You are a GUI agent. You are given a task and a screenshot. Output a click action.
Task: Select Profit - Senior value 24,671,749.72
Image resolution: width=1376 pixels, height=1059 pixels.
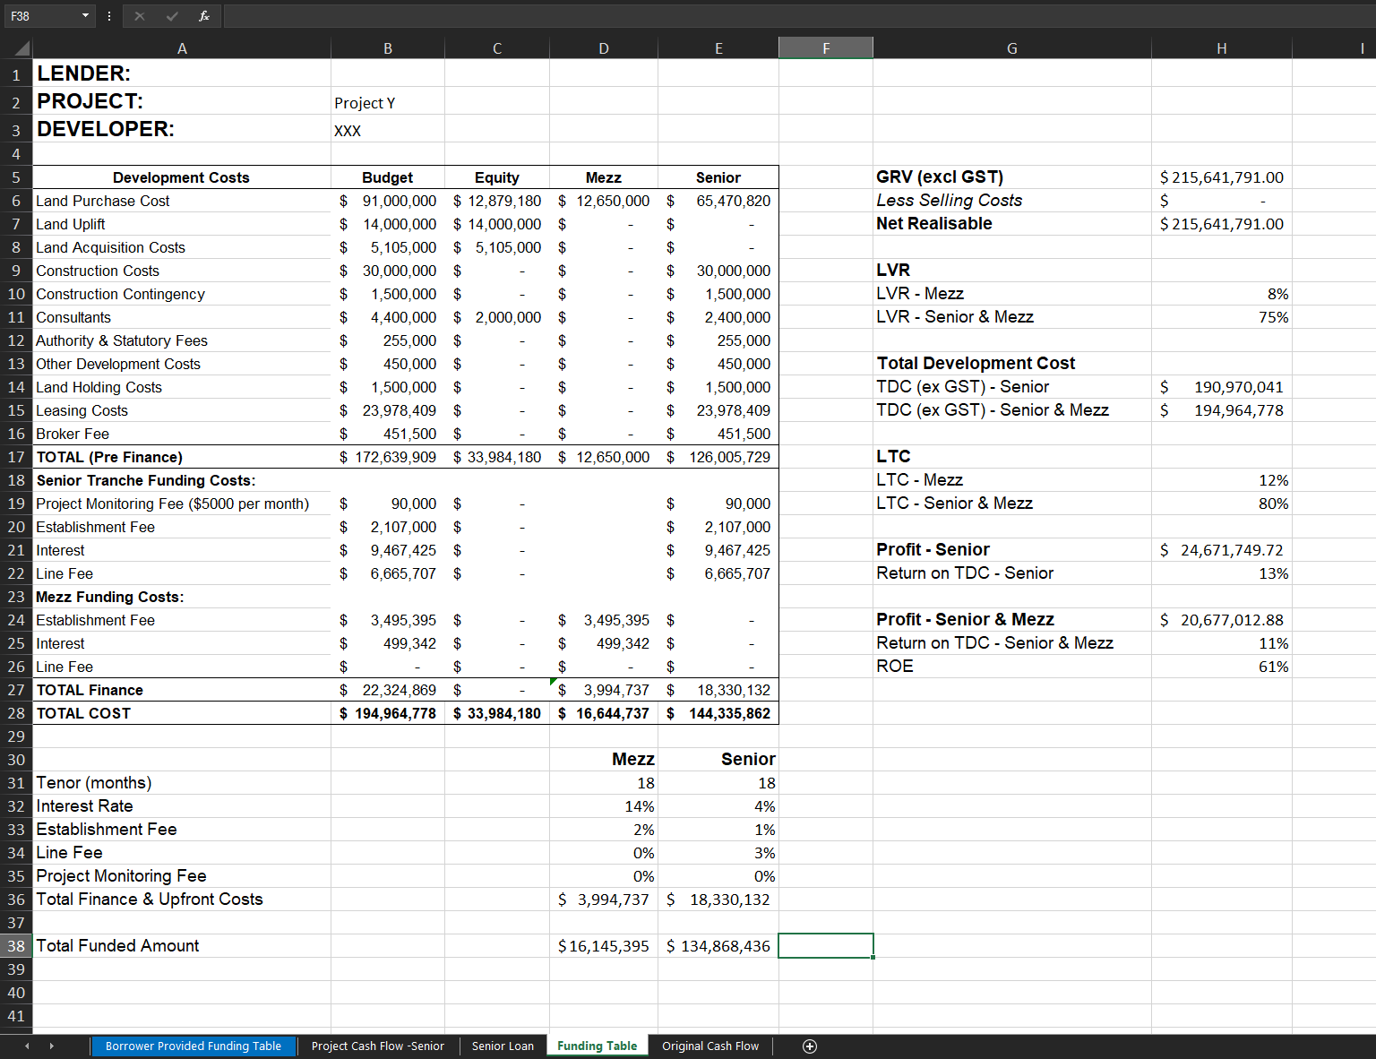click(1222, 550)
